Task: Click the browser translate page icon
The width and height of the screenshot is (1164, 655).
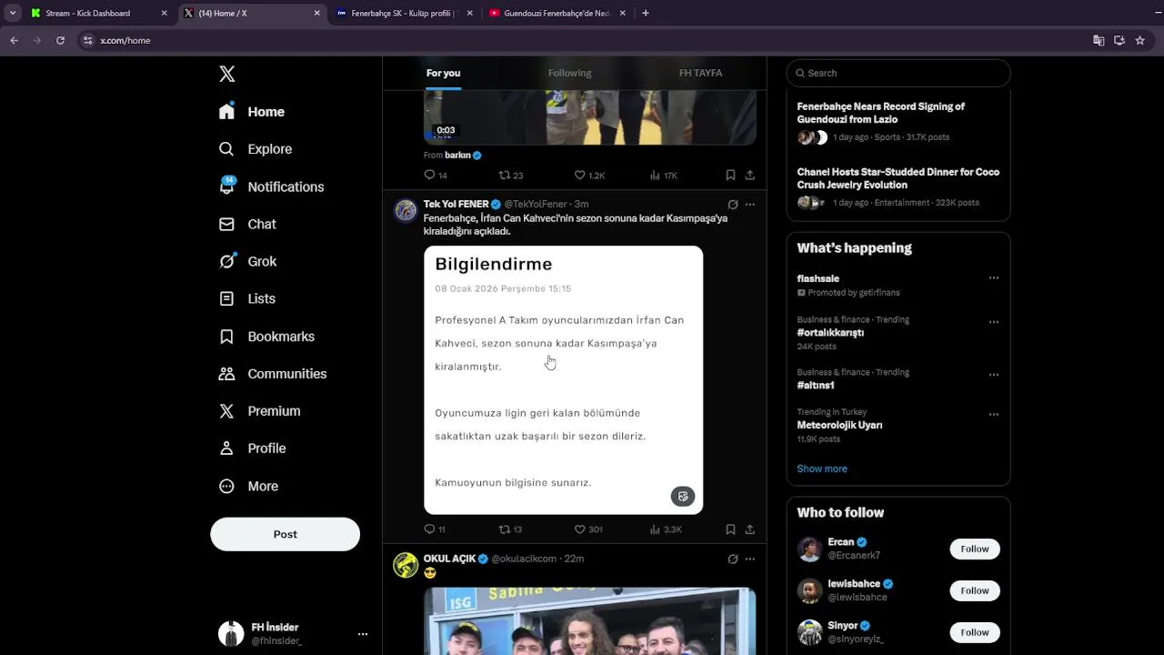Action: point(1099,41)
